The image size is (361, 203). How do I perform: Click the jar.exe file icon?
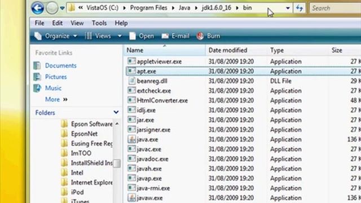[131, 120]
